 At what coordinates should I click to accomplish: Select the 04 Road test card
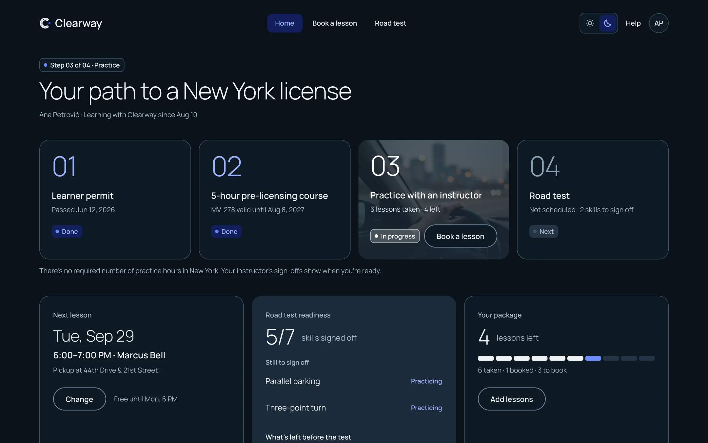[593, 200]
